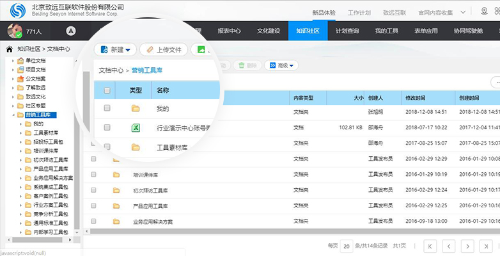Check the box for the 我的 folder
The height and width of the screenshot is (256, 500).
(107, 108)
